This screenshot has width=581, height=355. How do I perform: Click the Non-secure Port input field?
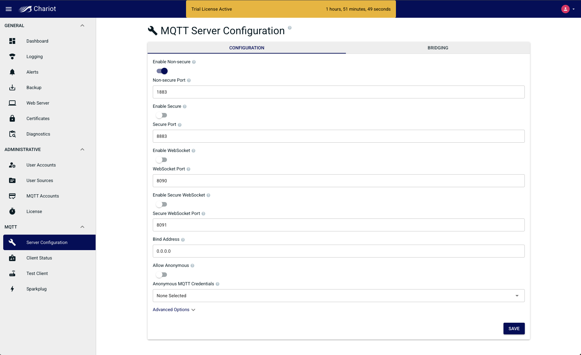pos(338,92)
